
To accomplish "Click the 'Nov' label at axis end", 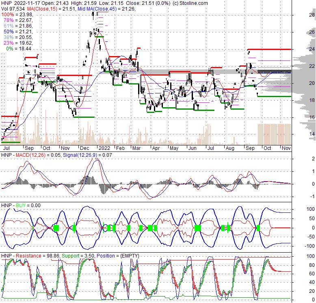I will click(286, 148).
